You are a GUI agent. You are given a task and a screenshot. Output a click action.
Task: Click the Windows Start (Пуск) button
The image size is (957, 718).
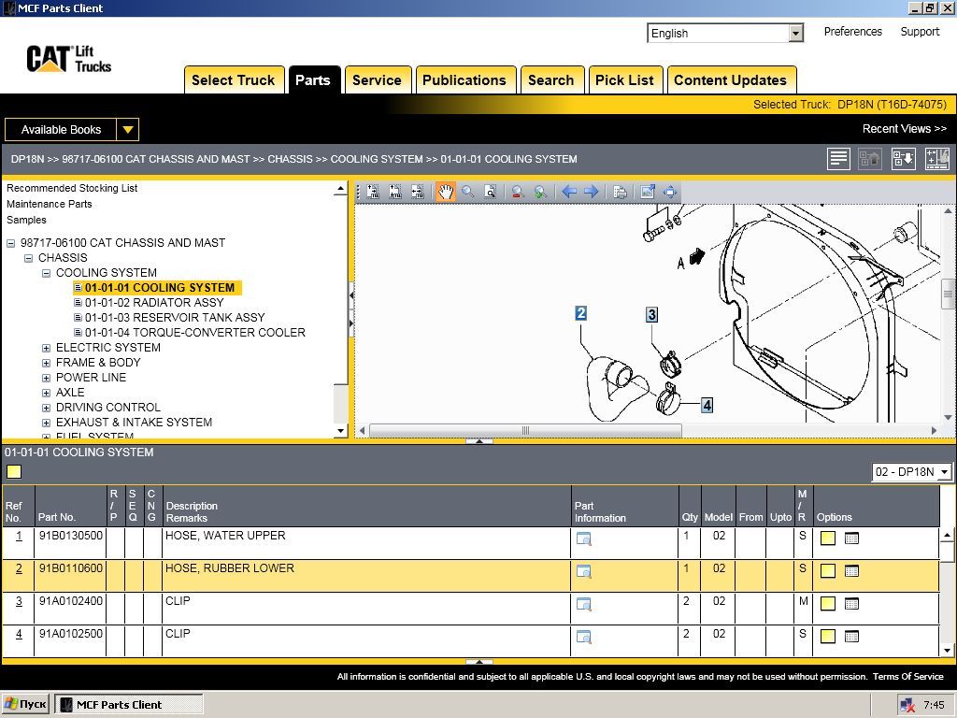[25, 704]
